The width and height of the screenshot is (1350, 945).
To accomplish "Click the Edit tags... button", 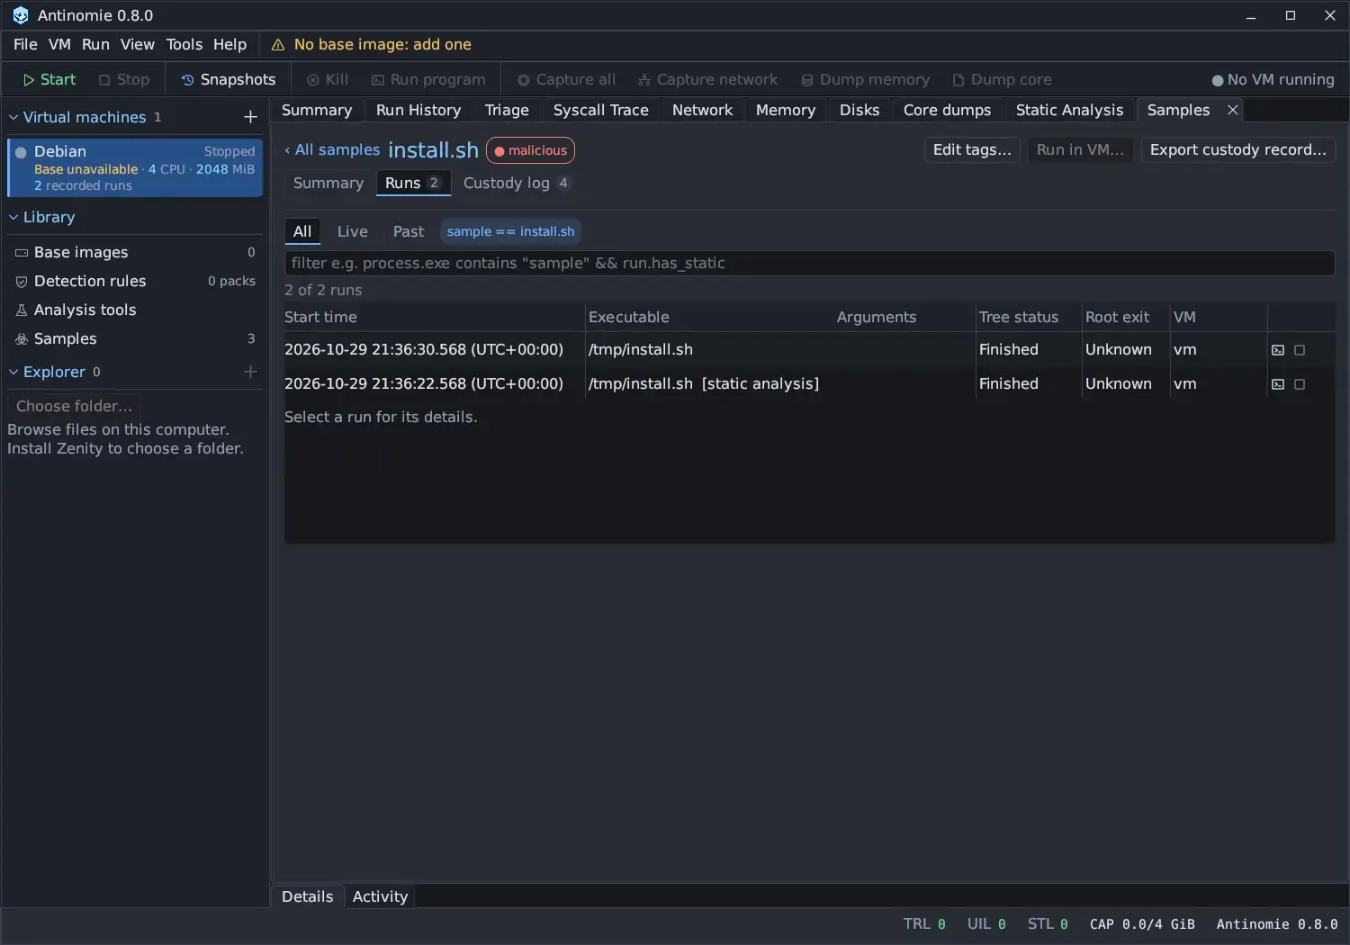I will [x=972, y=149].
